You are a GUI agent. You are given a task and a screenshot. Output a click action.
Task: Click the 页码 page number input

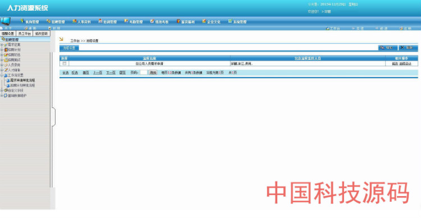pyautogui.click(x=144, y=72)
